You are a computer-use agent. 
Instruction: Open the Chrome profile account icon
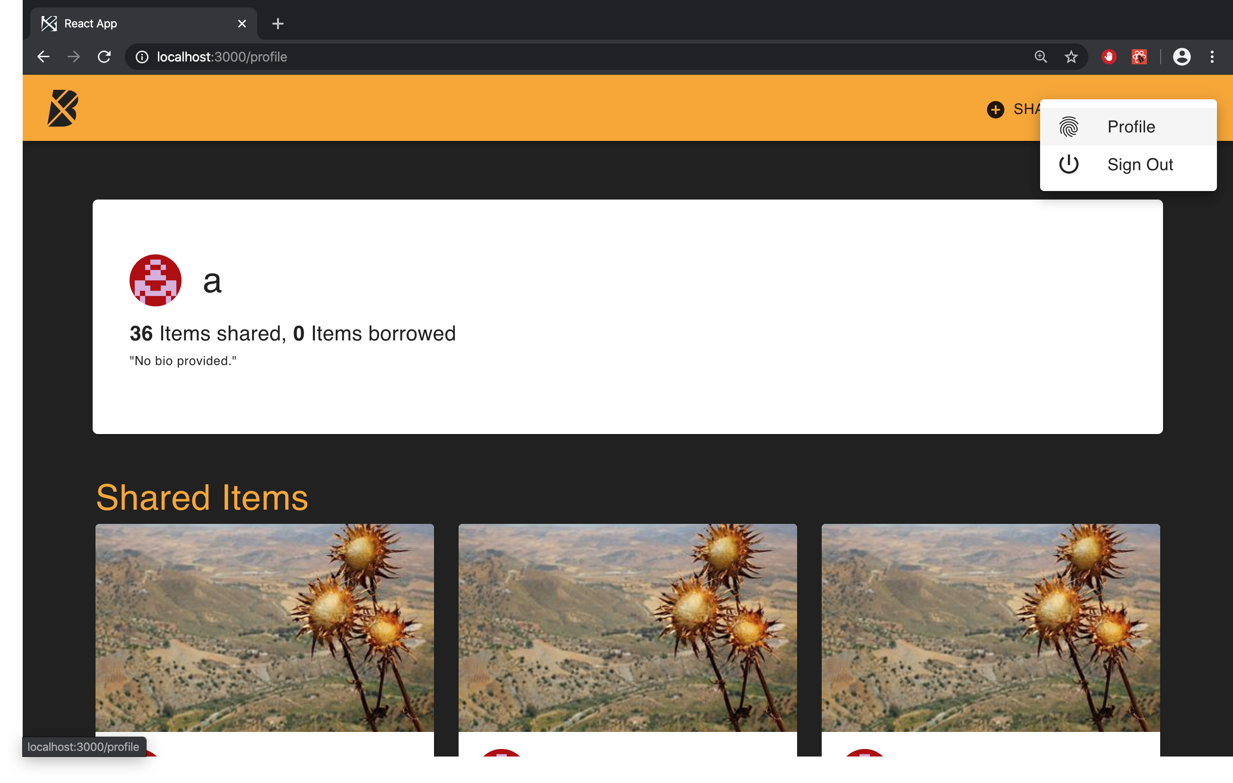click(1182, 57)
